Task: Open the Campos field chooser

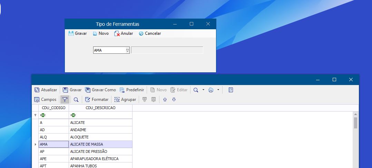Action: pos(45,99)
